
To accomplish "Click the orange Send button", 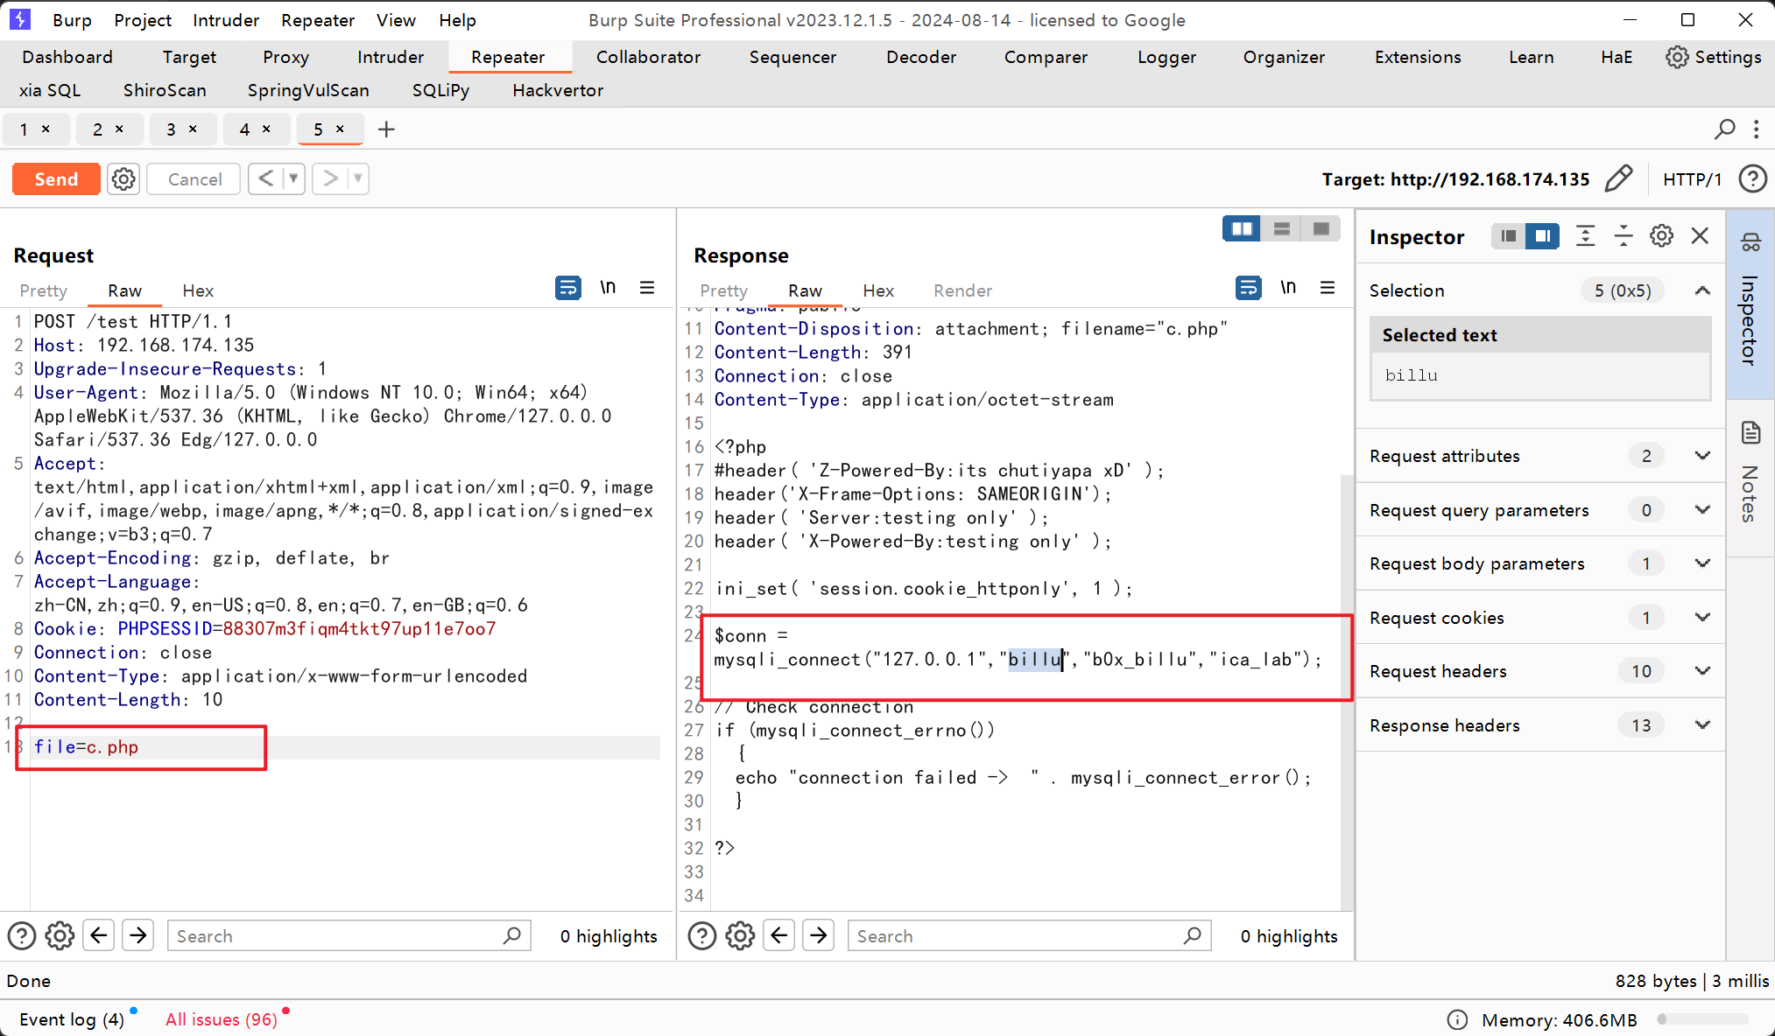I will 56,179.
